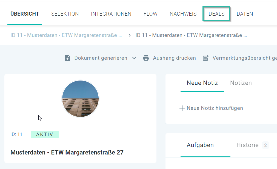Click the property building thumbnail image
This screenshot has height=169, width=277.
pos(80,99)
